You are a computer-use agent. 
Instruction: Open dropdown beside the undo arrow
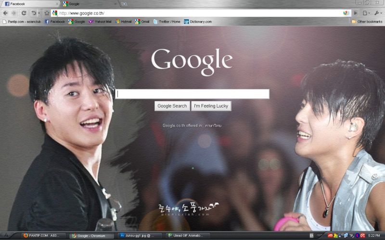[39, 13]
